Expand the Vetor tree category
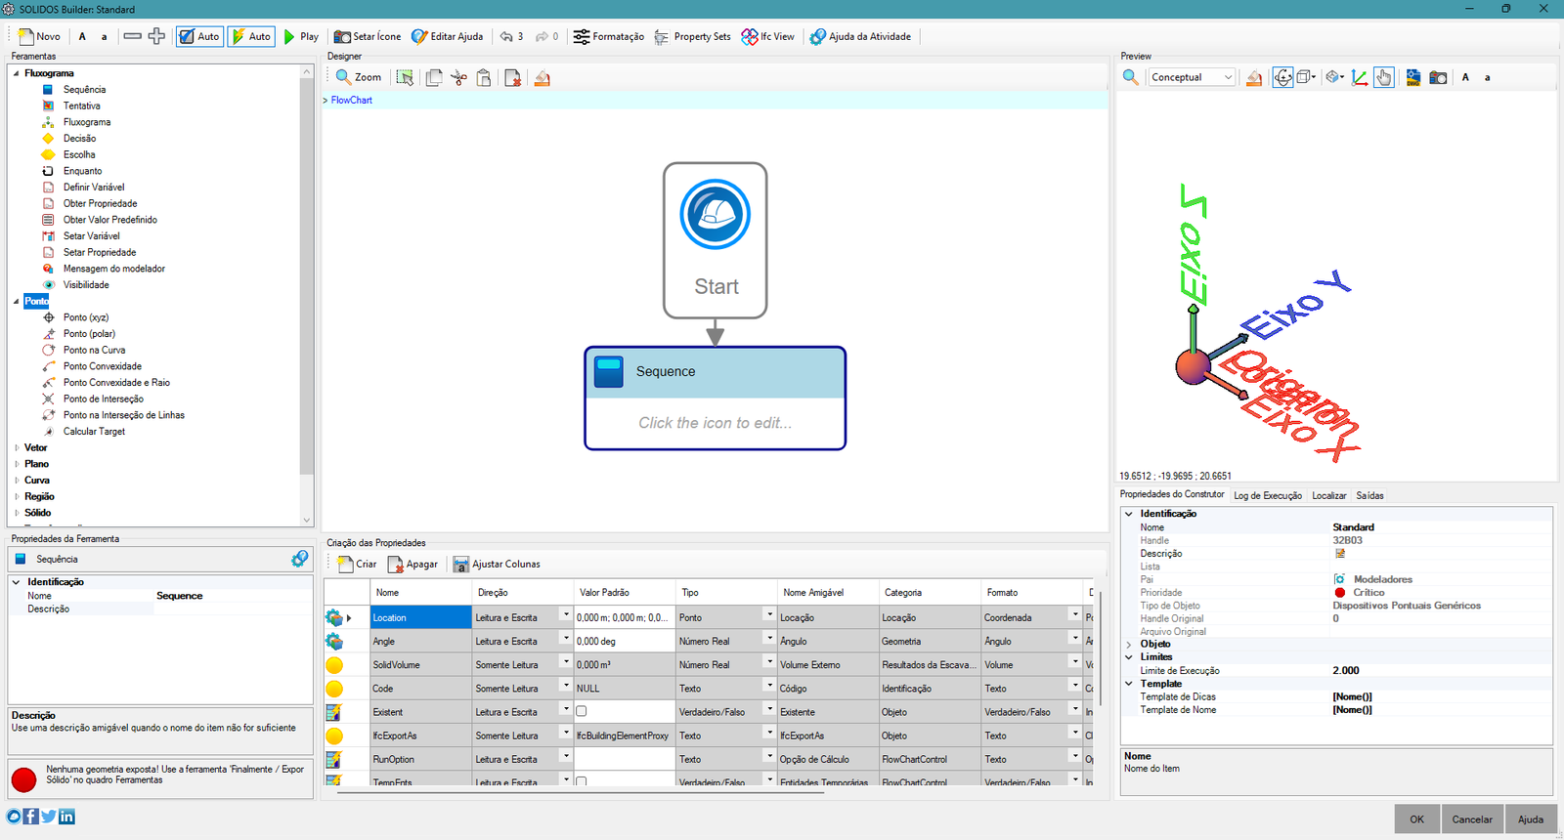Image resolution: width=1564 pixels, height=840 pixels. point(17,448)
